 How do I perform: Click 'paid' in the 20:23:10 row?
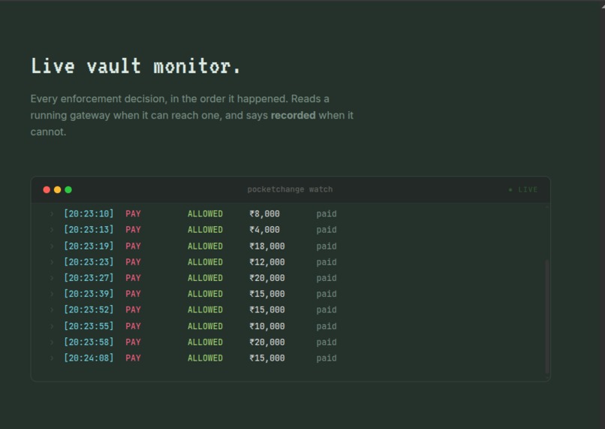click(327, 214)
